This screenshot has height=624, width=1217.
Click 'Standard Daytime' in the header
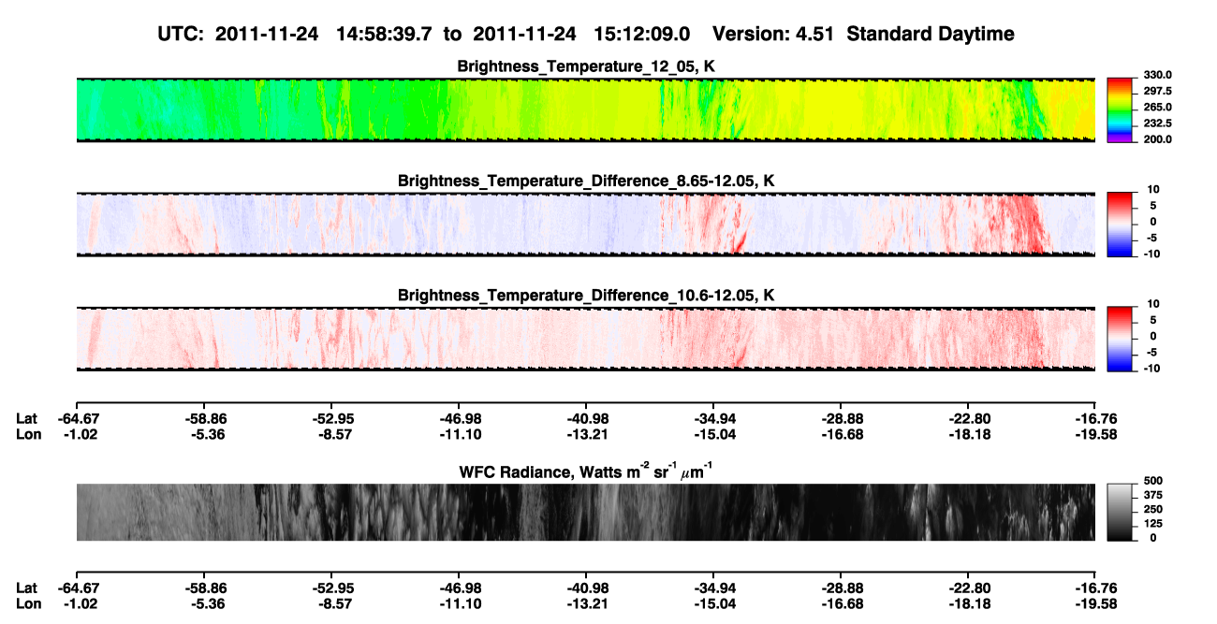(929, 35)
